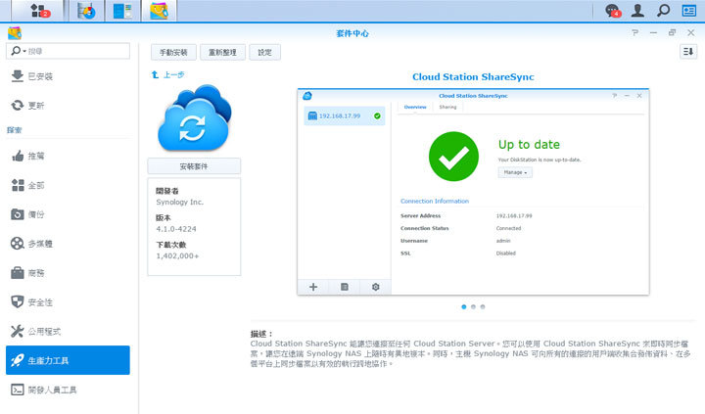Viewport: 705px width, 414px height.
Task: Close the Package Center window
Action: click(691, 32)
